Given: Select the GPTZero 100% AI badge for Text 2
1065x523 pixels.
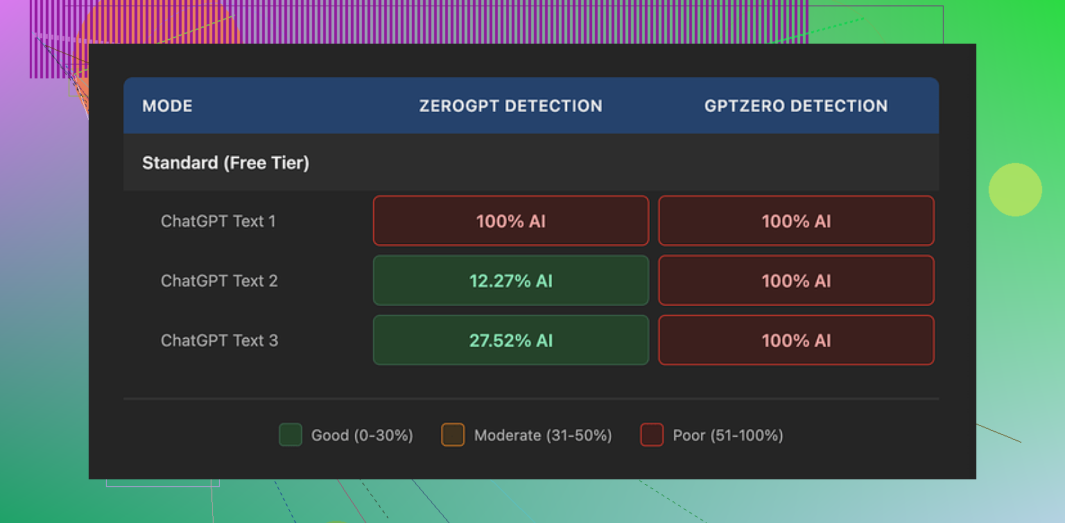Looking at the screenshot, I should coord(795,280).
